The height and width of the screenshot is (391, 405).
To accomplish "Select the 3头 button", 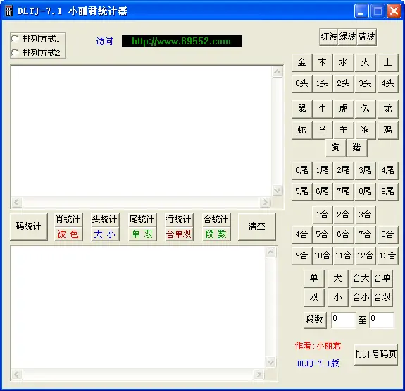I will coord(365,83).
